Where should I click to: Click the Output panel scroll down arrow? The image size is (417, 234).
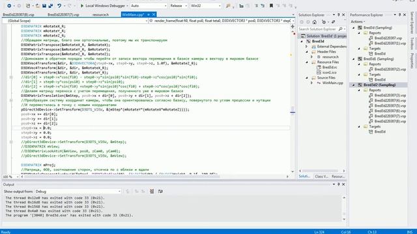tap(344, 220)
